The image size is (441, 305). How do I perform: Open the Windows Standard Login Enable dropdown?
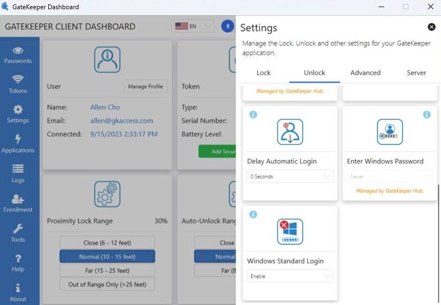[x=290, y=276]
